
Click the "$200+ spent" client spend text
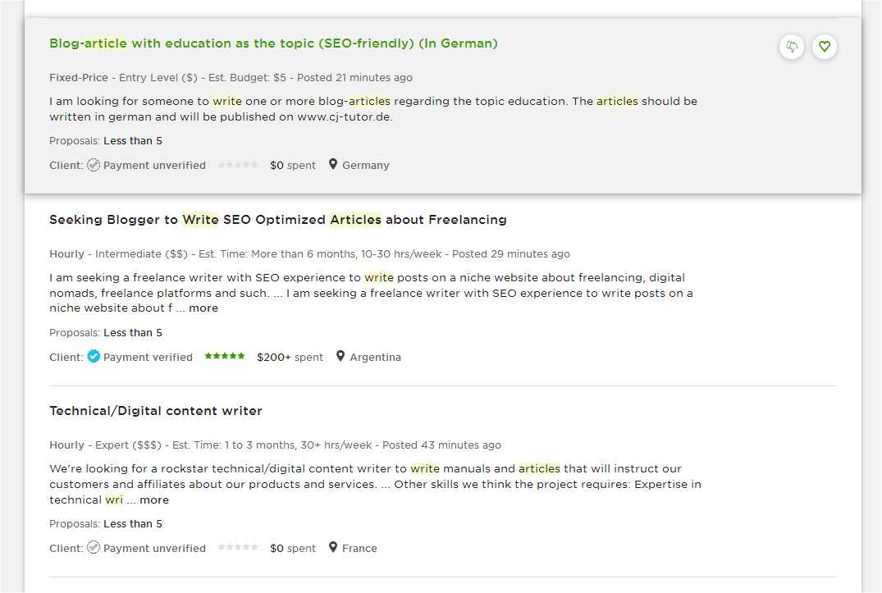[290, 357]
